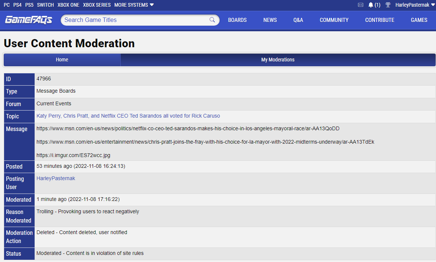
Task: Select the moderation ID 47966
Action: click(44, 79)
